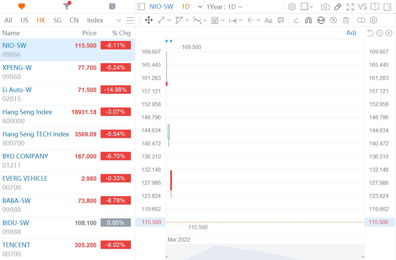This screenshot has width=396, height=260.
Task: Select the Index tab
Action: (x=95, y=20)
